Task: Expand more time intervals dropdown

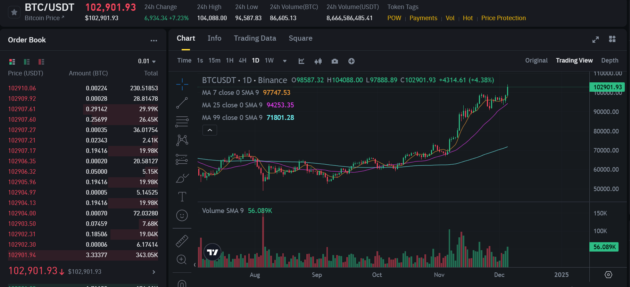Action: coord(285,61)
